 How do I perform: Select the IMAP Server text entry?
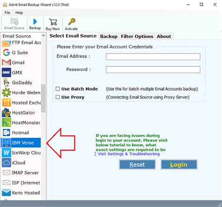click(25, 173)
